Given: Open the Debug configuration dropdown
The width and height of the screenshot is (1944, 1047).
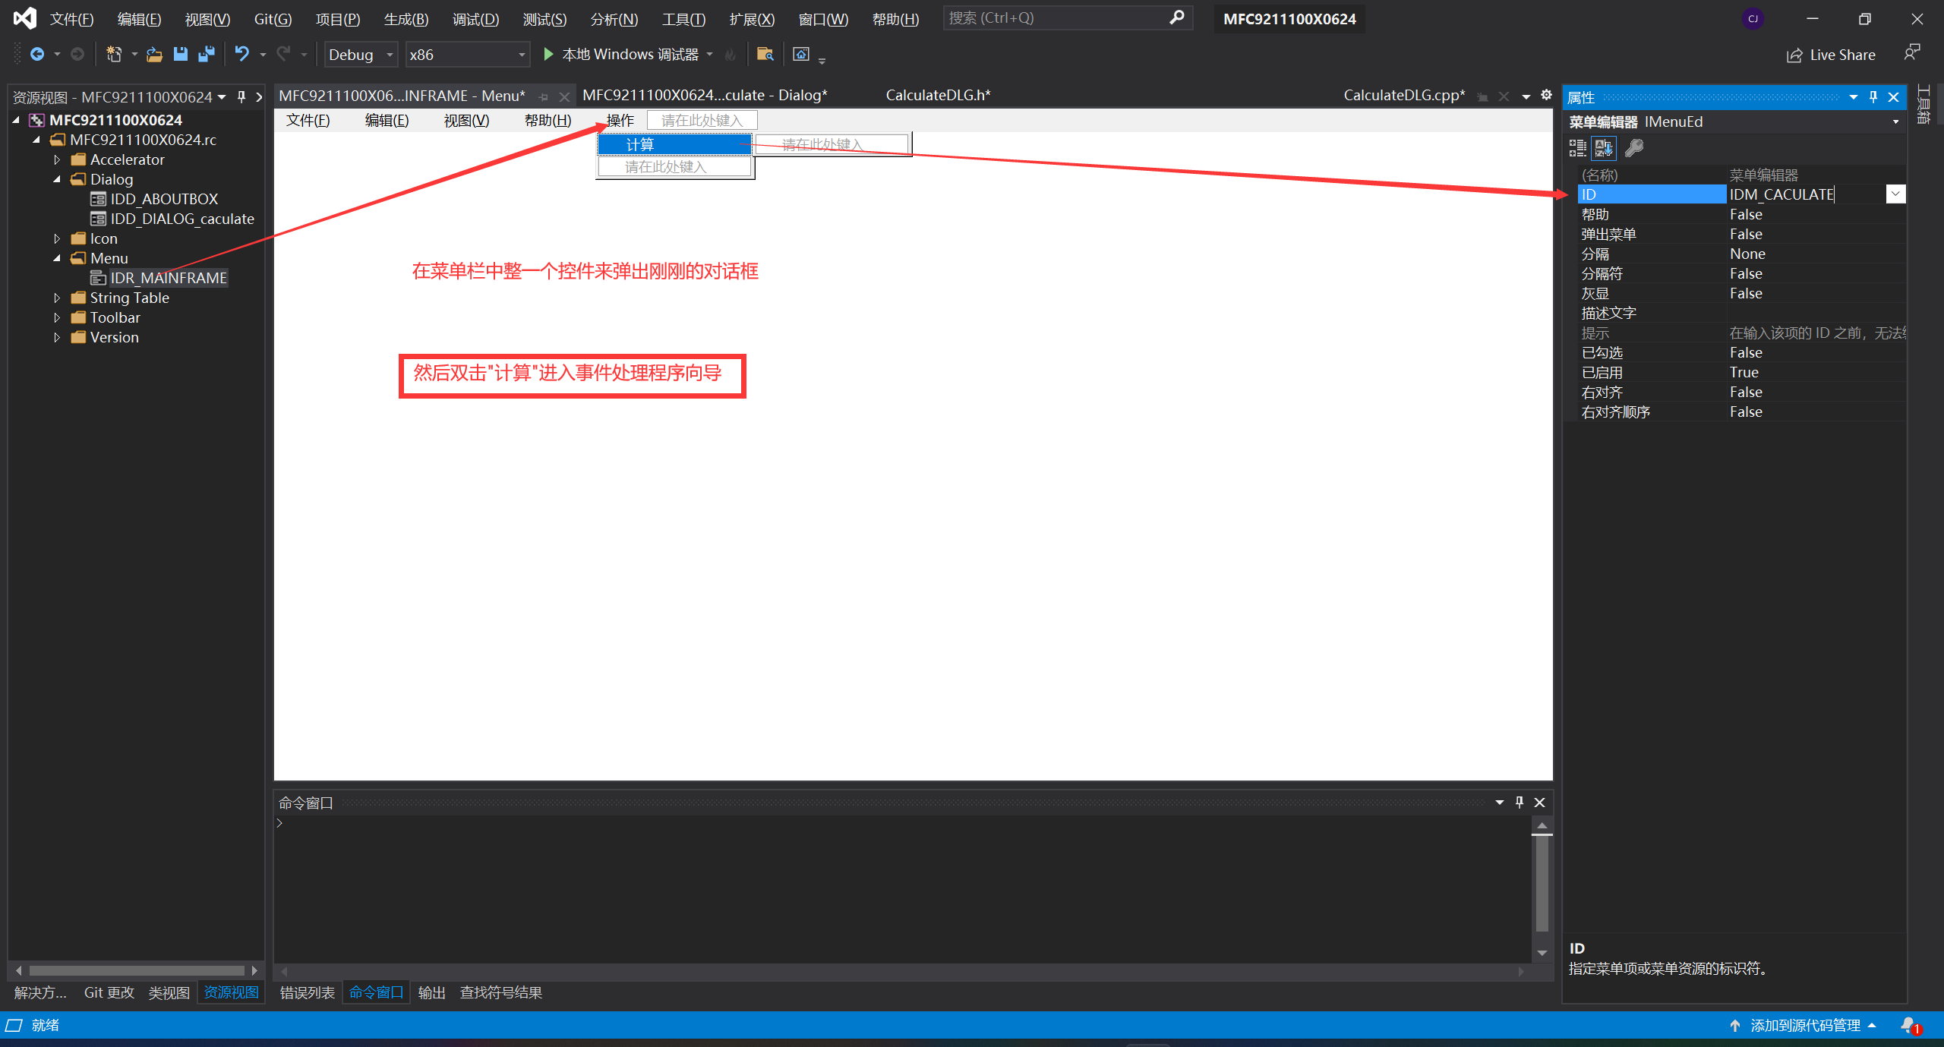Looking at the screenshot, I should [x=389, y=55].
